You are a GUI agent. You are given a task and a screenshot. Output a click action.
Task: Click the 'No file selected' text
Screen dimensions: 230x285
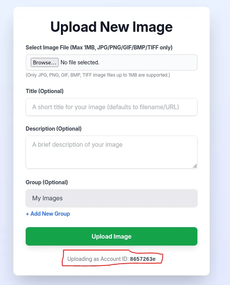click(80, 62)
